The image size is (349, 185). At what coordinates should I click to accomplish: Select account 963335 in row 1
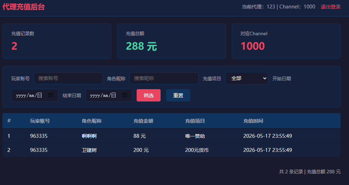click(x=39, y=136)
